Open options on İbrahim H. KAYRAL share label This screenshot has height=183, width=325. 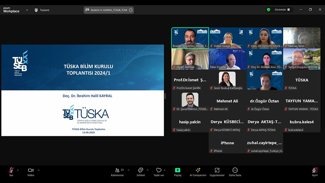pyautogui.click(x=131, y=10)
